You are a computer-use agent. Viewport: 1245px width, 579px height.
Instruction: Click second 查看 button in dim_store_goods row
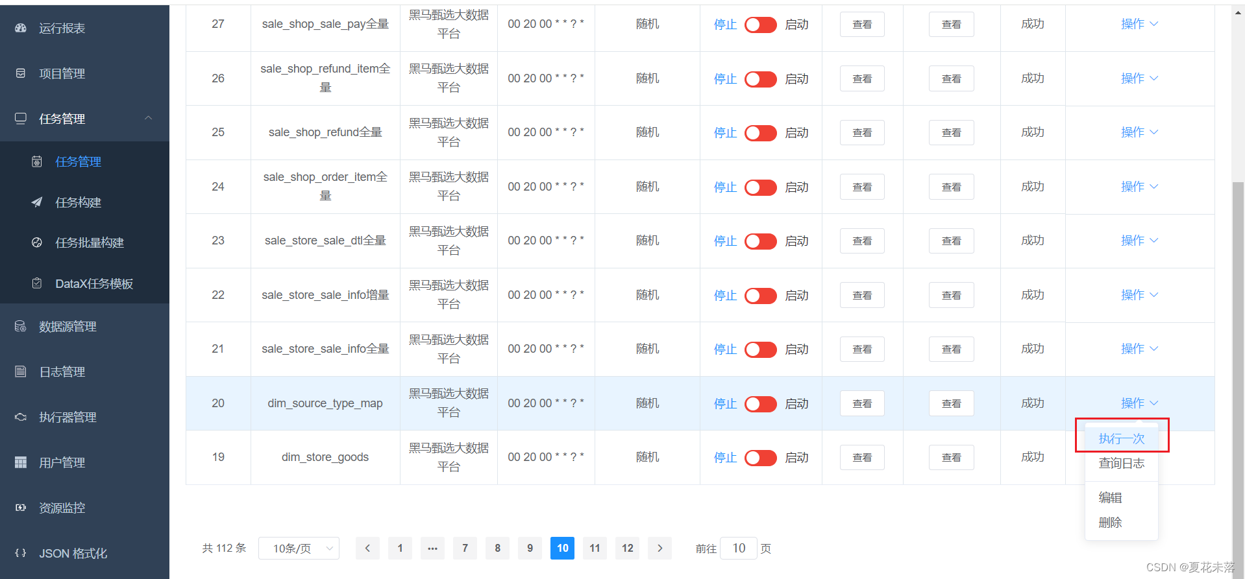952,458
